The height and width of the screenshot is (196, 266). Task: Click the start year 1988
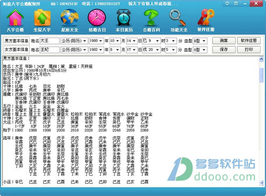(33, 130)
